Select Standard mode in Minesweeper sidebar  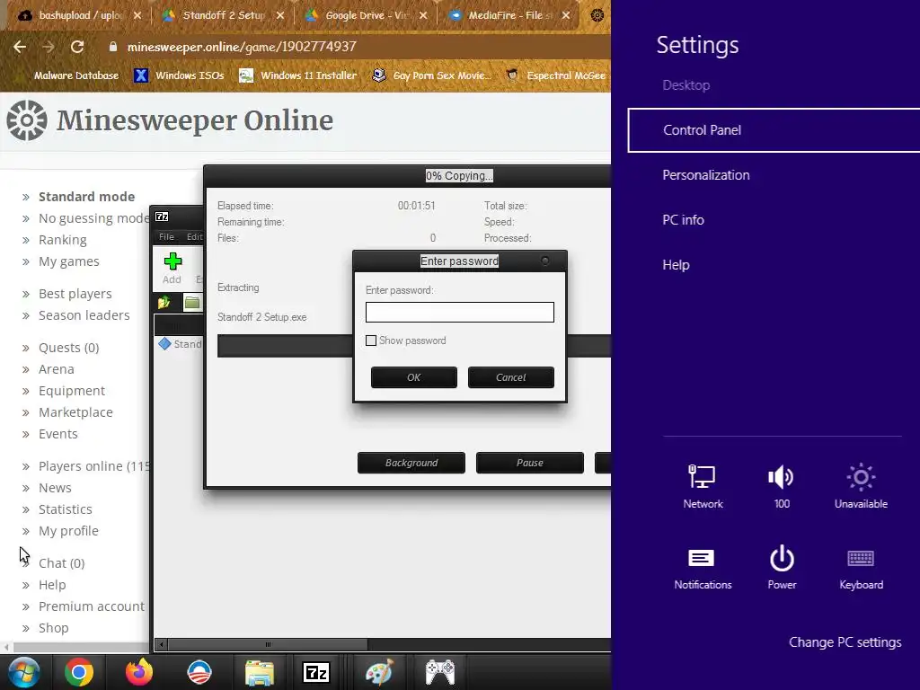point(87,197)
